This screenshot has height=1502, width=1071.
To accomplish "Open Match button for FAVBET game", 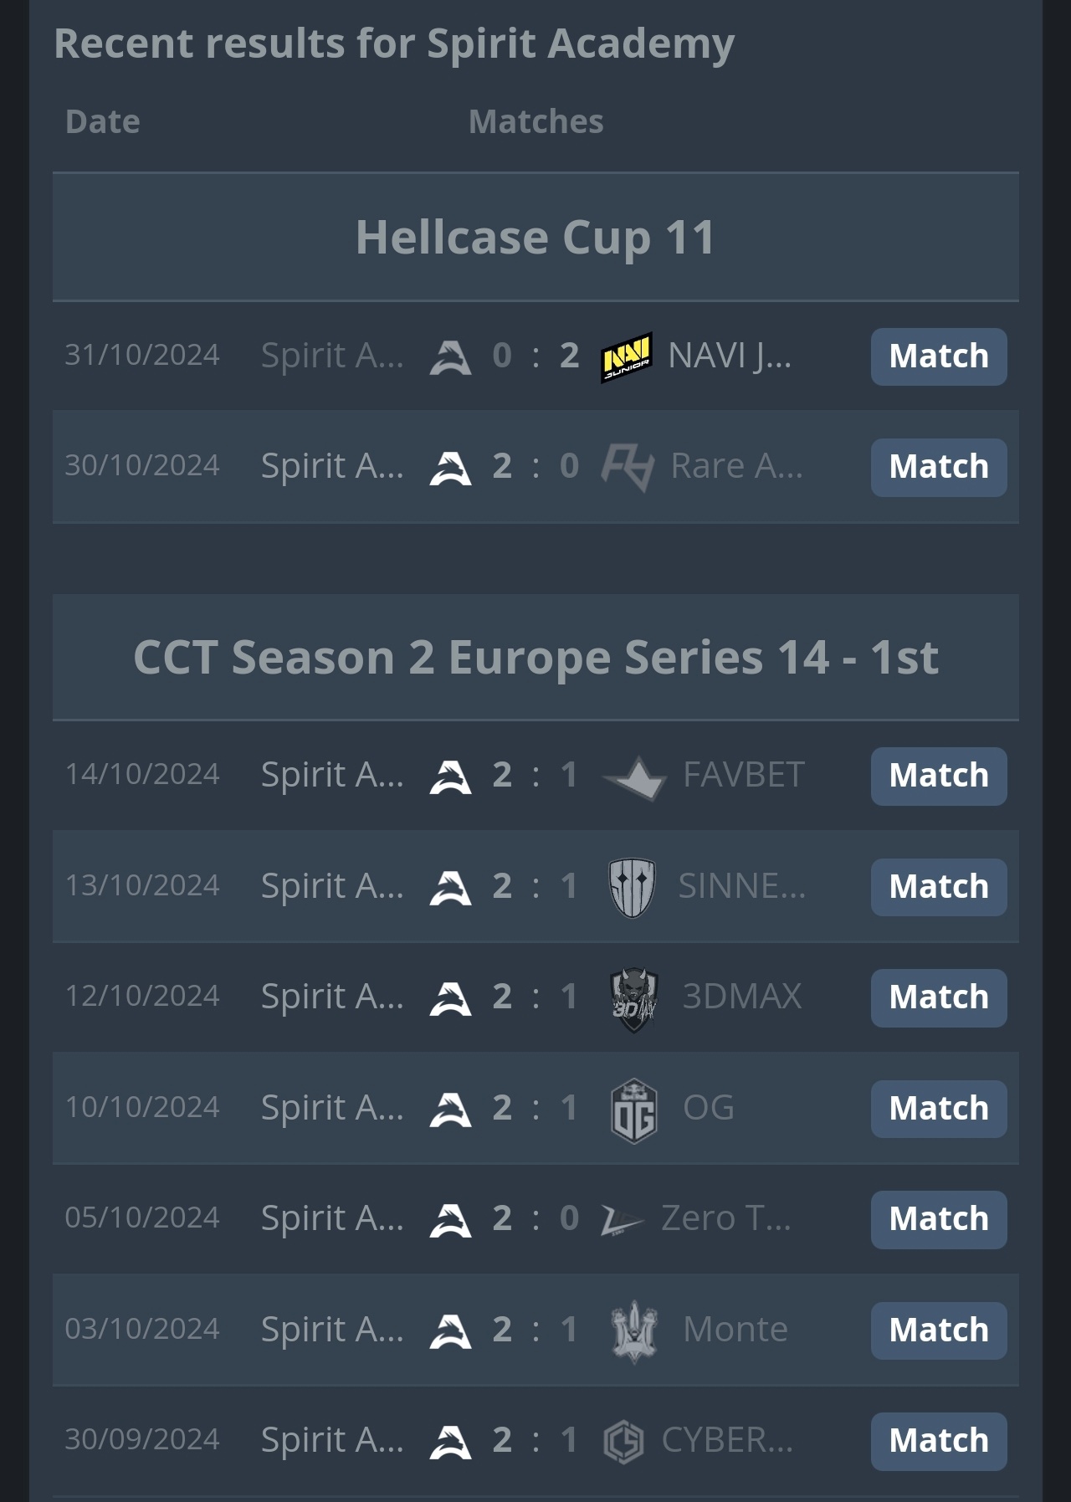I will tap(939, 777).
